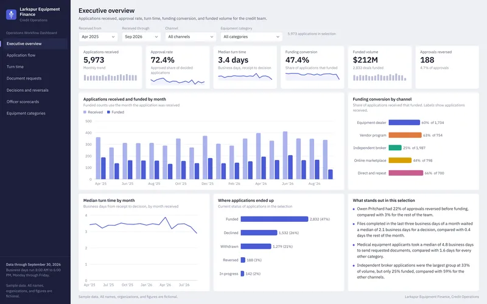The width and height of the screenshot is (487, 304).
Task: Click the 'Median turn time by month' title
Action: (x=109, y=201)
